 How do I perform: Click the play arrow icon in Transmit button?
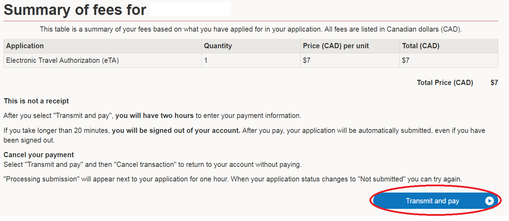489,201
